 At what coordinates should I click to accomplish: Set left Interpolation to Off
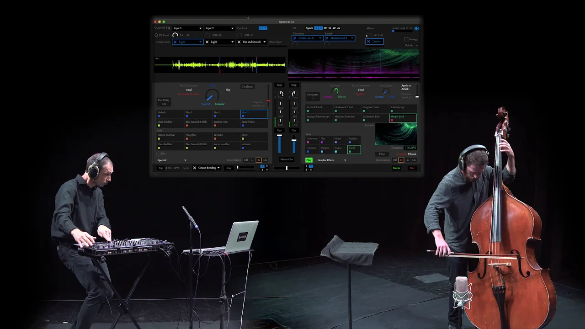pos(246,160)
